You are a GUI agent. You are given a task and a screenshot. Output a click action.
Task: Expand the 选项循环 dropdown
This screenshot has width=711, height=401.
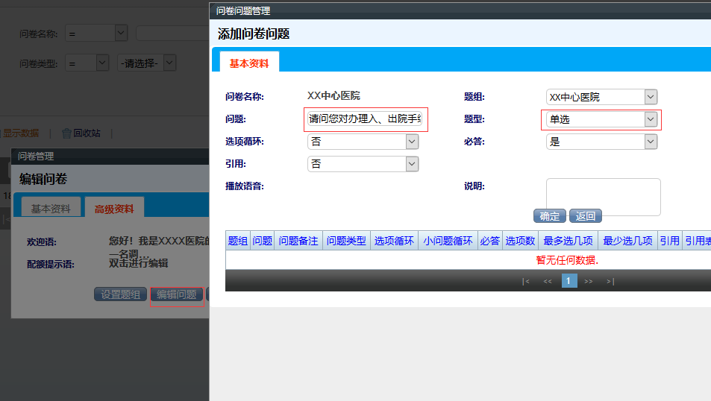click(363, 142)
